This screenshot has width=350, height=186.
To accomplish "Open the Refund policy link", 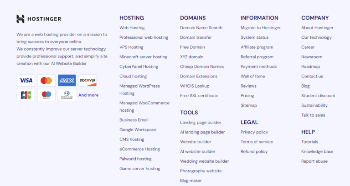I will coord(254,152).
